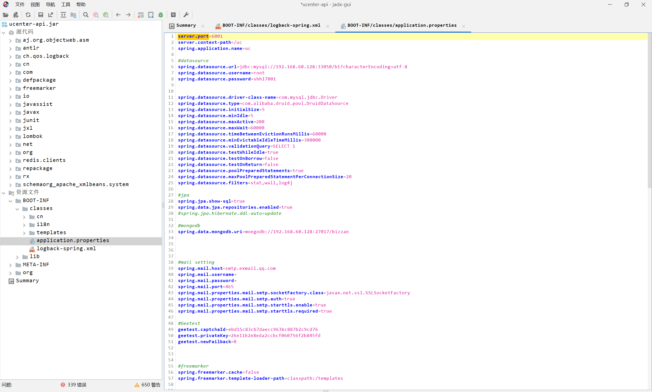The height and width of the screenshot is (392, 652).
Task: Collapse the BOOT-INF folder
Action: pos(11,201)
